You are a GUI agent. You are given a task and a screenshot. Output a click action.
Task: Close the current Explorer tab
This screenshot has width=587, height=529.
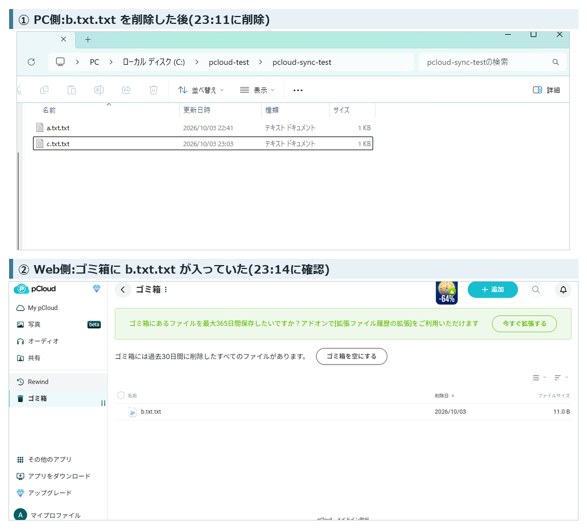(64, 39)
